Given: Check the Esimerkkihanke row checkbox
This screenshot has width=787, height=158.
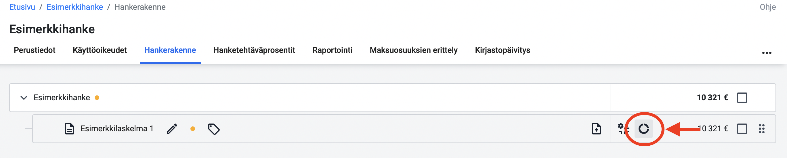Looking at the screenshot, I should tap(742, 98).
